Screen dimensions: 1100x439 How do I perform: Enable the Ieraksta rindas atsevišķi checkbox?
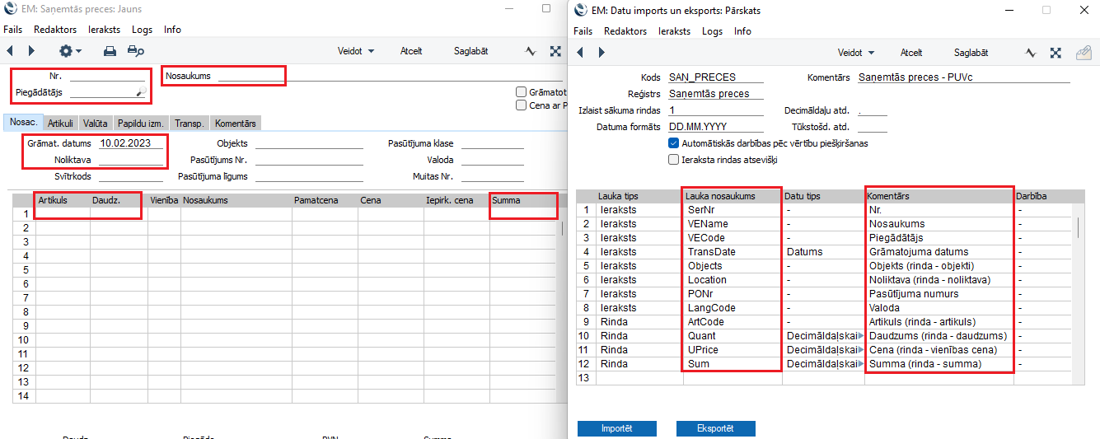tap(674, 160)
